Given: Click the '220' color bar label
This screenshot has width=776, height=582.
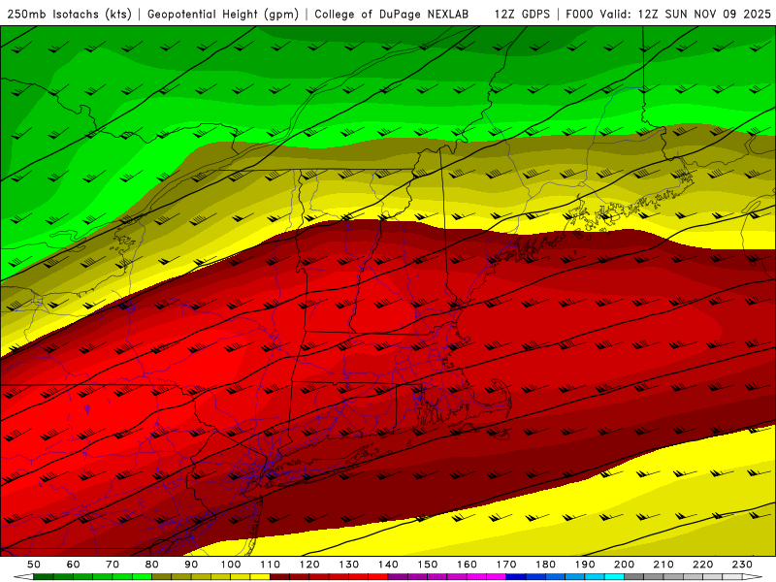Looking at the screenshot, I should click(x=703, y=565).
